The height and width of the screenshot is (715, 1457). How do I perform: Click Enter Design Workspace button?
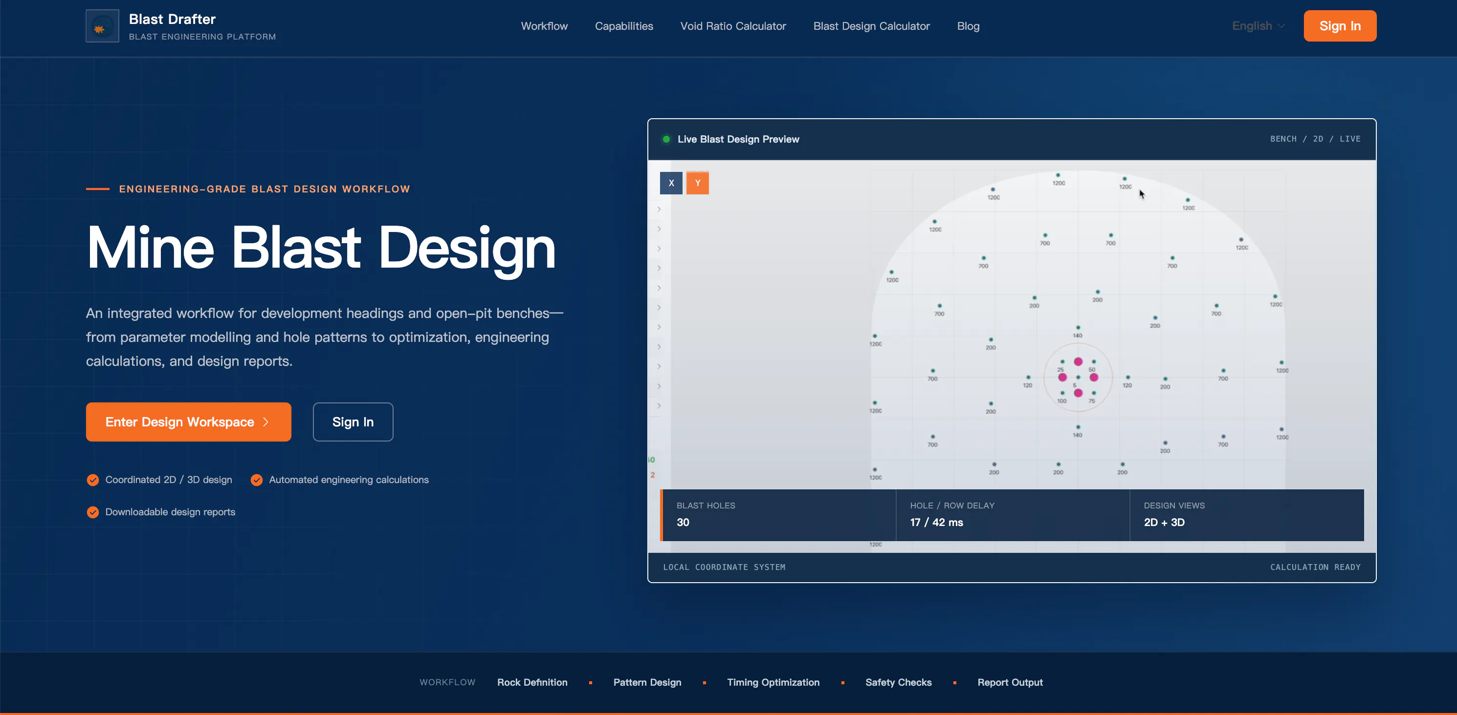pos(188,422)
